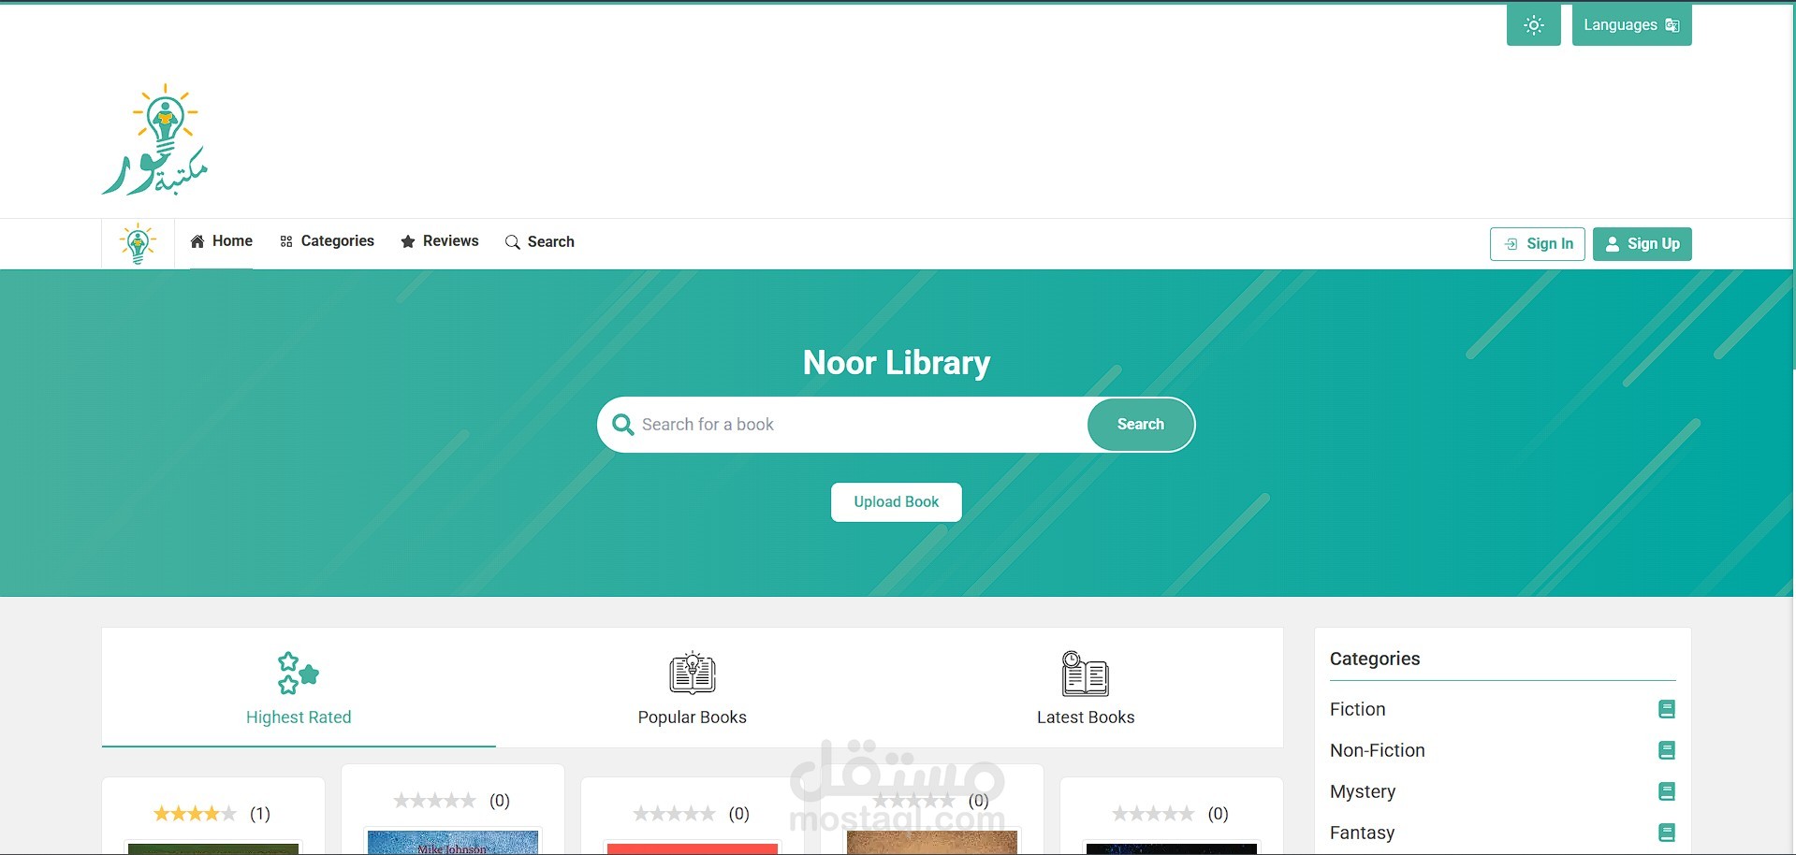The image size is (1796, 855).
Task: Rate the first book by clicking its fourth star
Action: (210, 813)
